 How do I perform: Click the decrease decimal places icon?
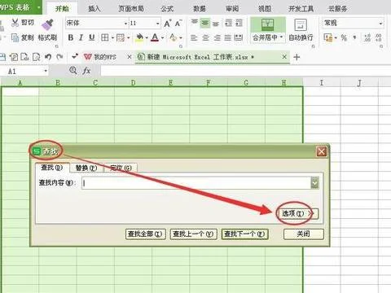[379, 37]
